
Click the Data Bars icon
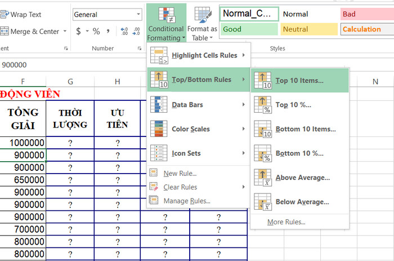click(x=159, y=104)
